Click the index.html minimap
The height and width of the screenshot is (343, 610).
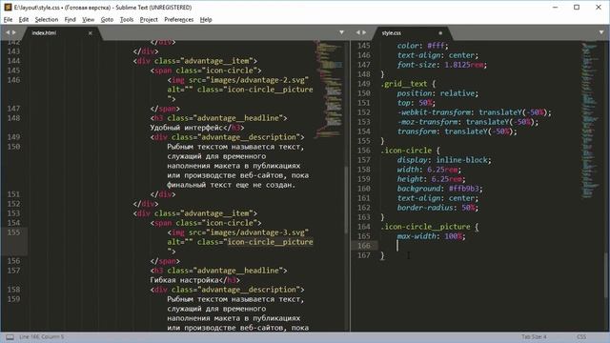329,90
